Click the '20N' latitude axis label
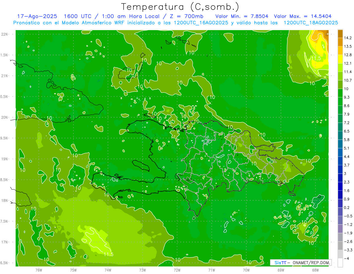 (x=4, y=117)
